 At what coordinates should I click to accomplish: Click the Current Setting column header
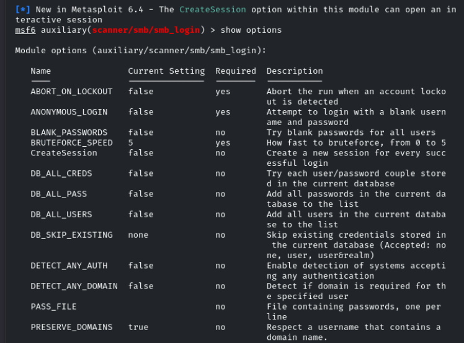(166, 71)
